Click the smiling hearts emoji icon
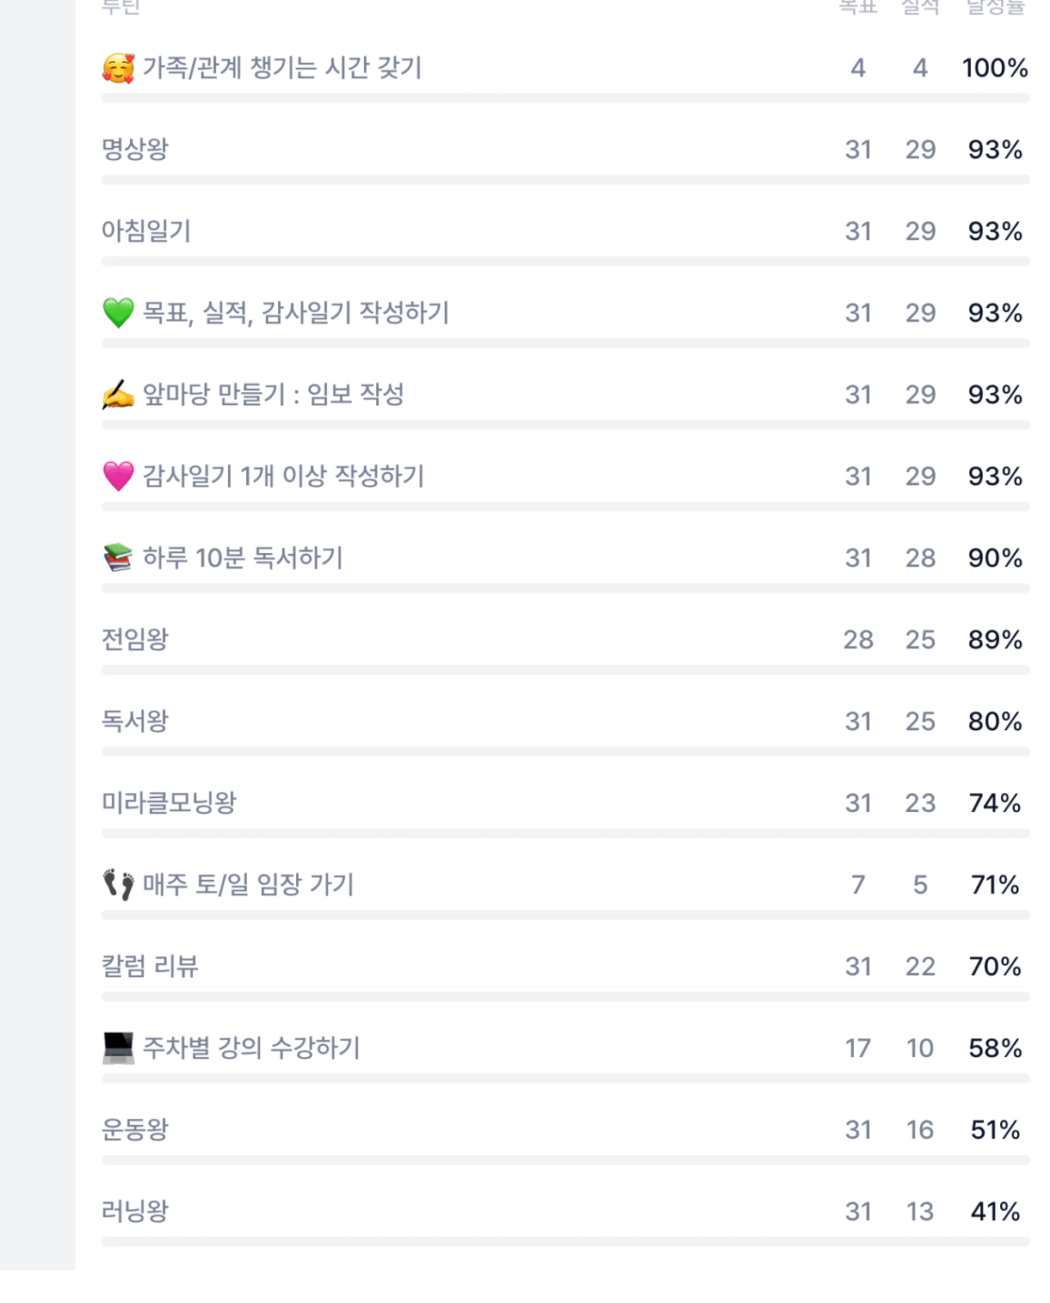 [x=118, y=68]
